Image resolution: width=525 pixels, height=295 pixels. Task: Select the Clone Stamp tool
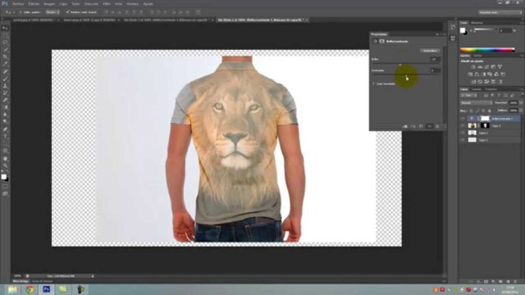[x=5, y=86]
